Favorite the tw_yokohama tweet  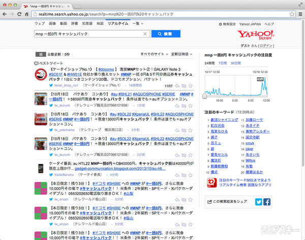tap(191, 130)
